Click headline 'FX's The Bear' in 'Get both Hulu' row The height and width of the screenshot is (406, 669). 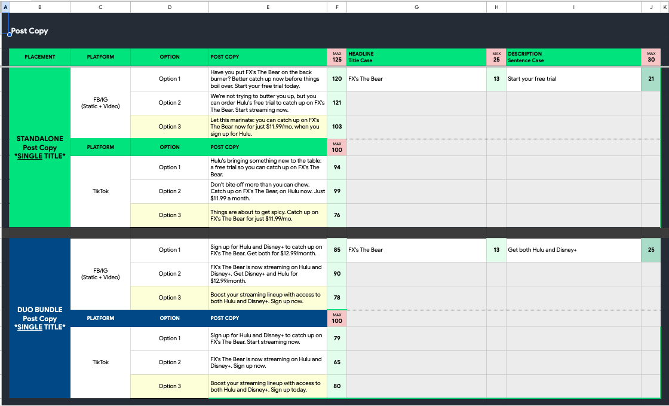click(x=416, y=250)
